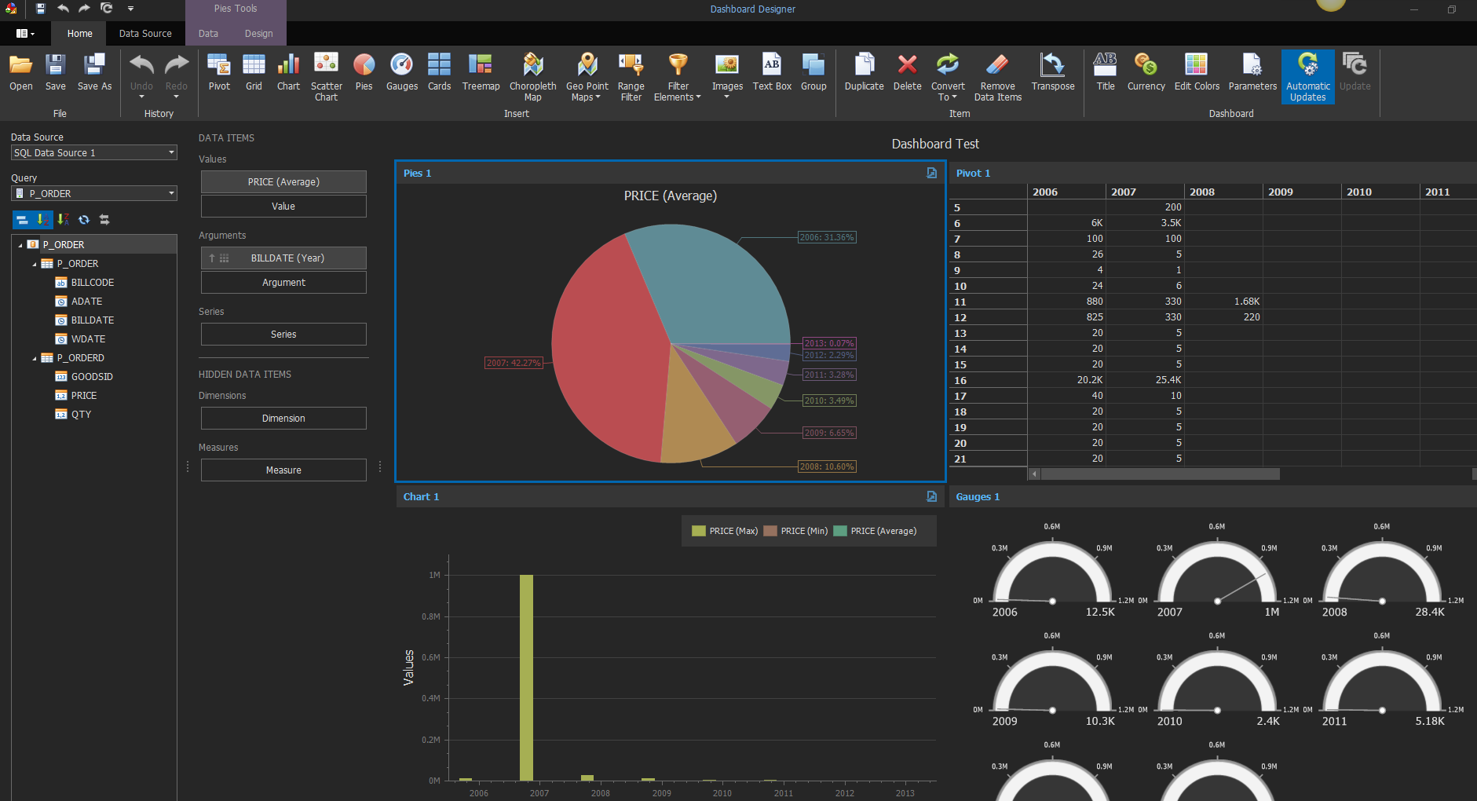The image size is (1477, 801).
Task: Select GOODSID field in tree
Action: click(x=92, y=377)
